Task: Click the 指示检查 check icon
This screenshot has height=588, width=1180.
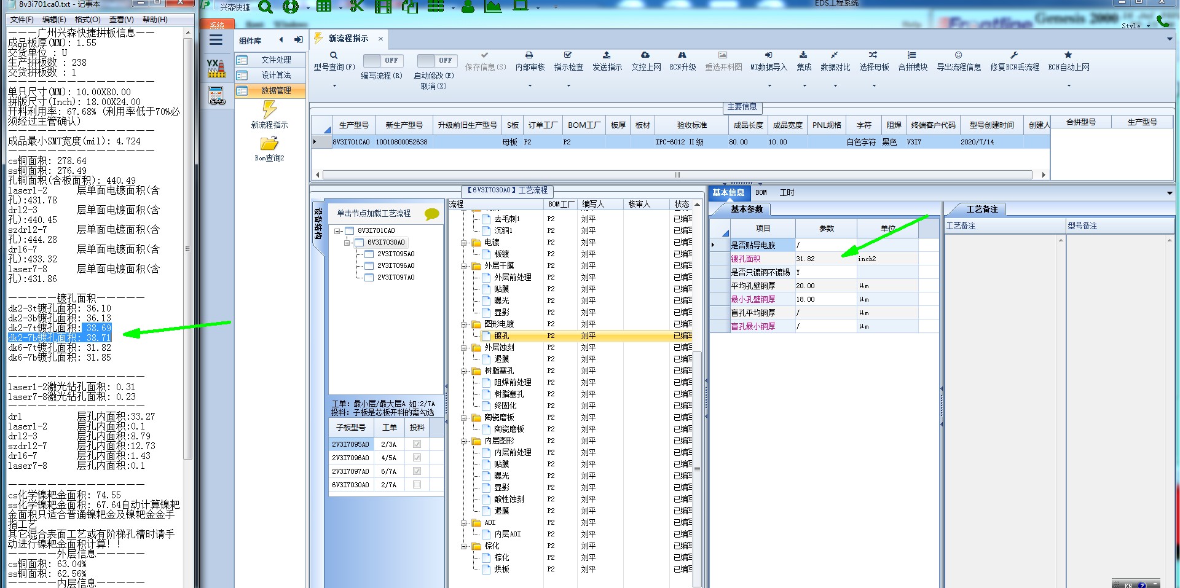Action: (568, 55)
